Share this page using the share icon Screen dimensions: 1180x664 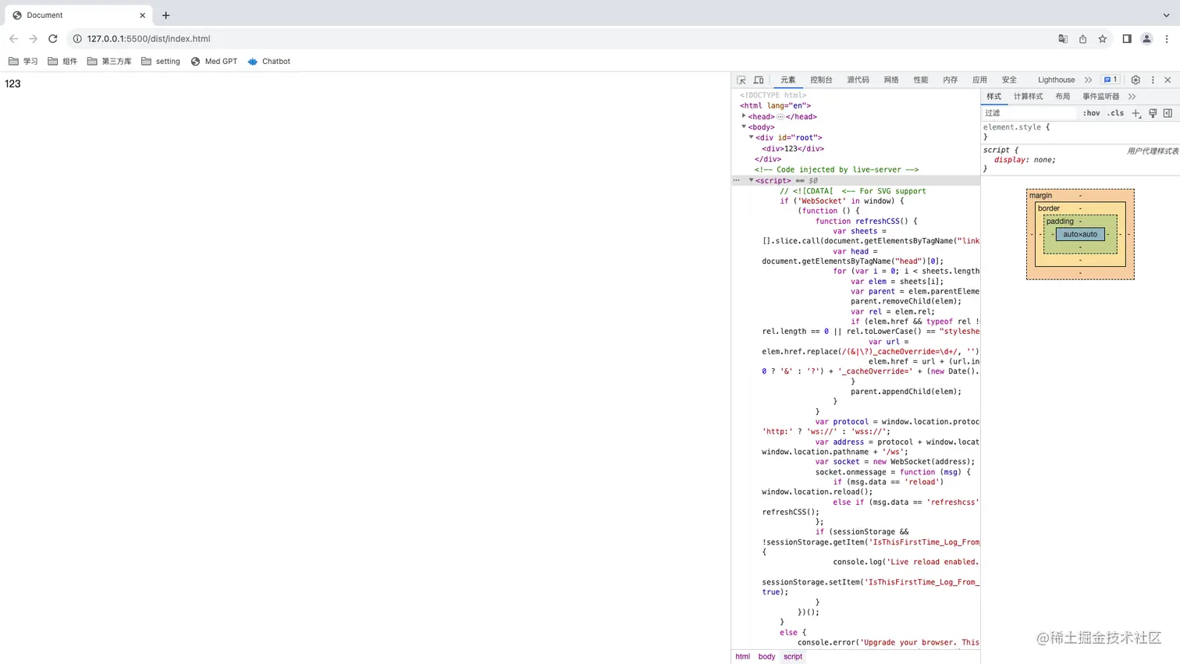pos(1083,39)
